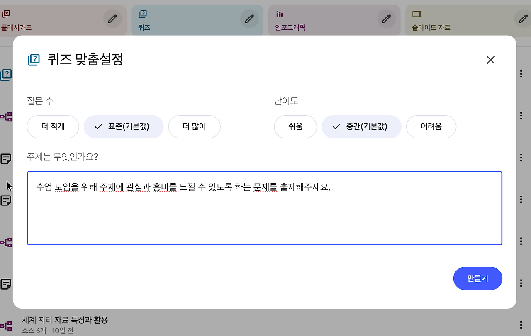Viewport: 531px width, 336px height.
Task: Close the 퀴즈 맞춤설정 dialog
Action: tap(491, 60)
